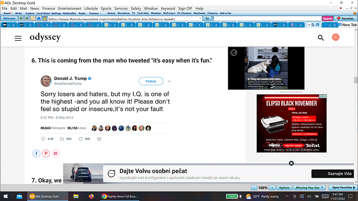Open the Donald J. Trump profile link
The height and width of the screenshot is (201, 358).
(71, 79)
